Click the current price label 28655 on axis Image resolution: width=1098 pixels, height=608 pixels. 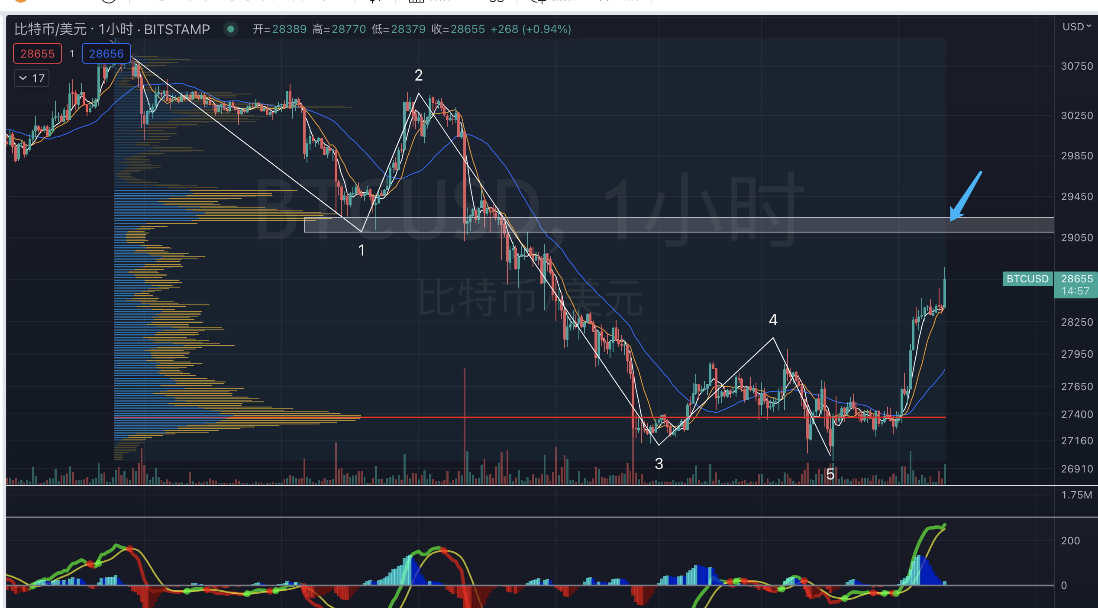click(x=1077, y=278)
